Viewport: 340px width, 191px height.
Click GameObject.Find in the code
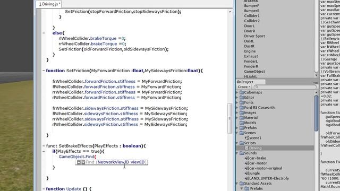tap(76, 157)
